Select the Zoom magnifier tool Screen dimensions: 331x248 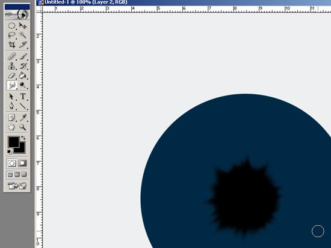point(23,127)
